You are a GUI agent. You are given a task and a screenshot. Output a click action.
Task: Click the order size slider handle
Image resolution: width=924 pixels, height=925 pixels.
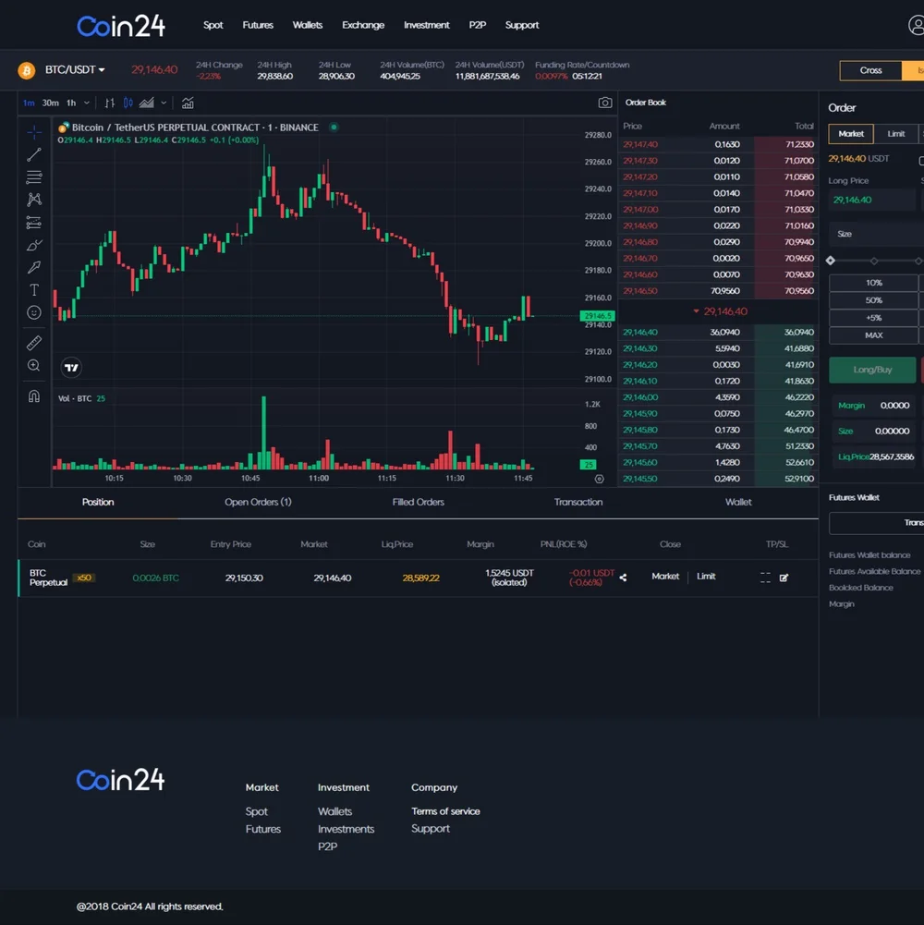pos(831,261)
